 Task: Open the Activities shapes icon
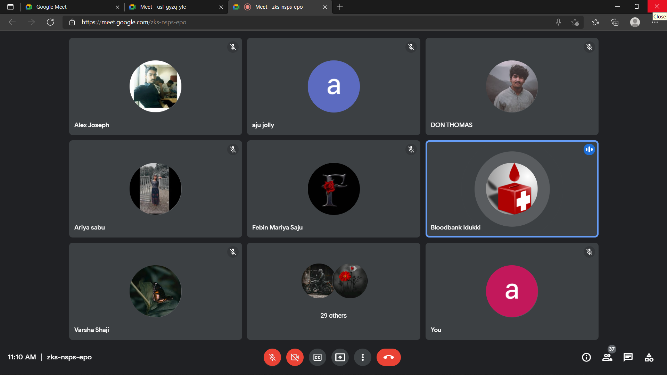[x=649, y=357]
